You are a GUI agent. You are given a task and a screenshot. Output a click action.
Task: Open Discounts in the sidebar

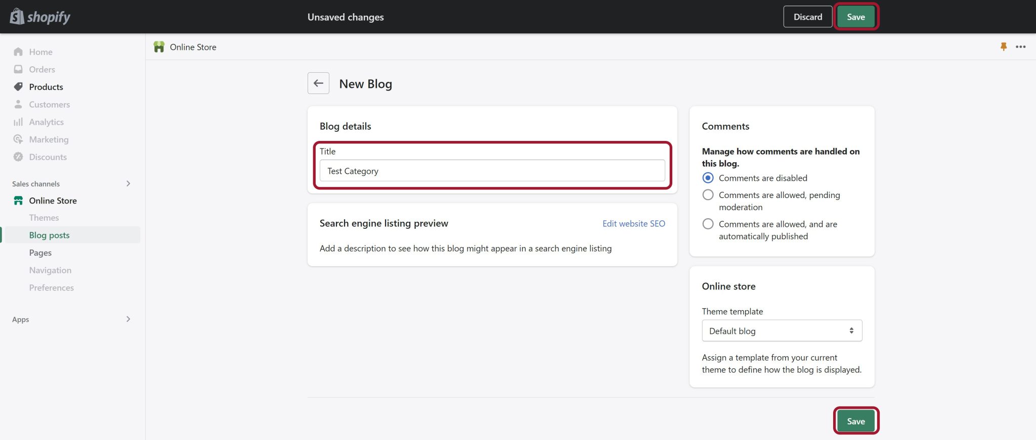click(x=48, y=157)
